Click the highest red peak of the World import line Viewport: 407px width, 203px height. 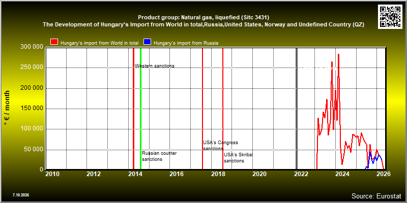338,55
